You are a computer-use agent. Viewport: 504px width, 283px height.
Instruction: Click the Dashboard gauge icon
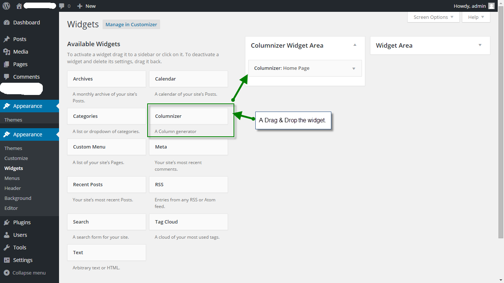coord(7,23)
